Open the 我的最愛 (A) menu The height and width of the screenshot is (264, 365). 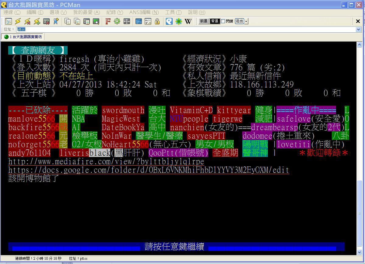coord(86,12)
